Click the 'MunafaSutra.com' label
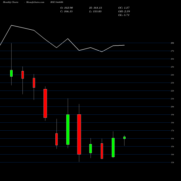This screenshot has height=181, width=181. point(35,2)
